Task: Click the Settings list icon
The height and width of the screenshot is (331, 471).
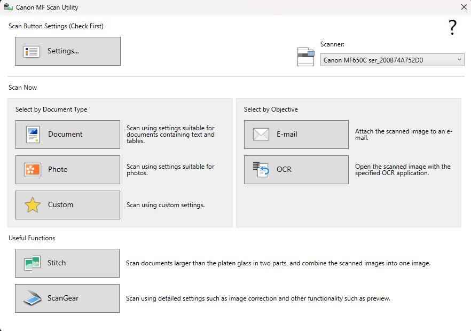Action: tap(32, 52)
